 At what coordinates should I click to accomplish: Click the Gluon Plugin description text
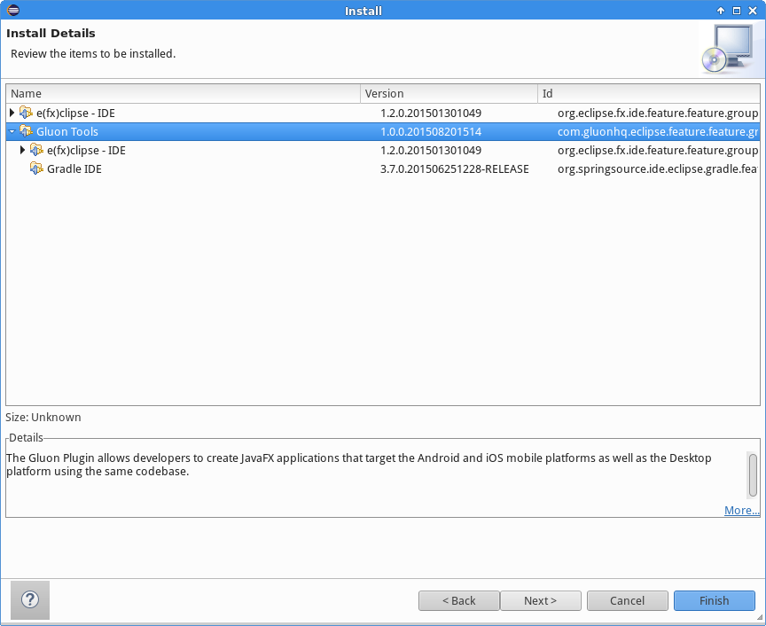tap(358, 465)
